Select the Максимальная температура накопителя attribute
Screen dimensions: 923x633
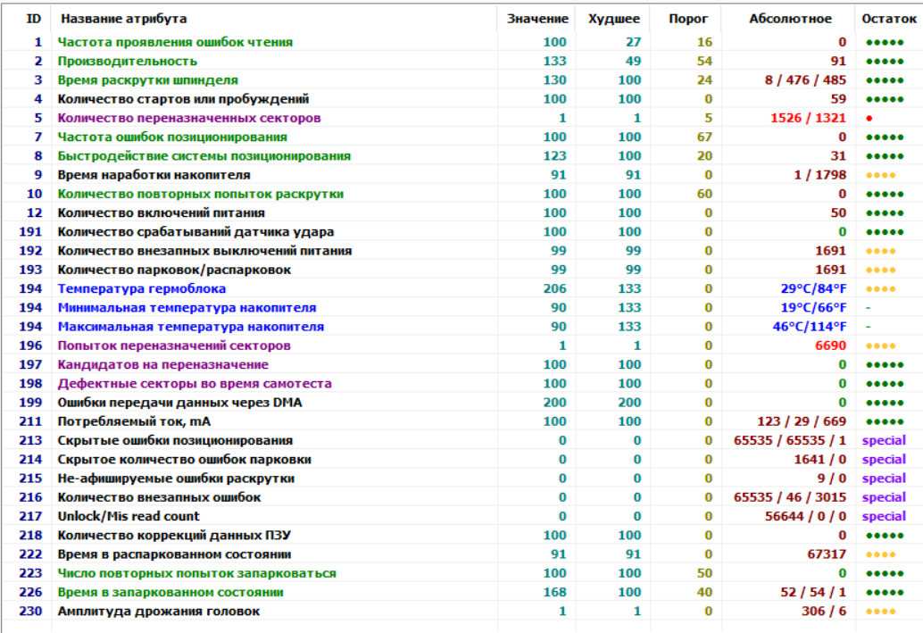point(190,327)
